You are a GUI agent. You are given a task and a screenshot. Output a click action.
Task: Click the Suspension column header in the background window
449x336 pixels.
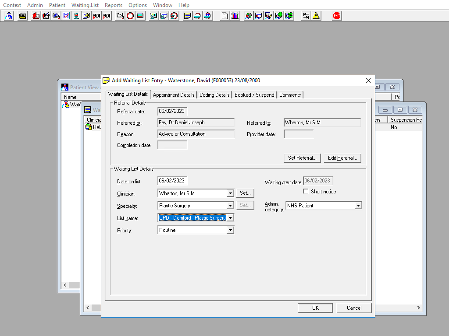[x=406, y=120]
